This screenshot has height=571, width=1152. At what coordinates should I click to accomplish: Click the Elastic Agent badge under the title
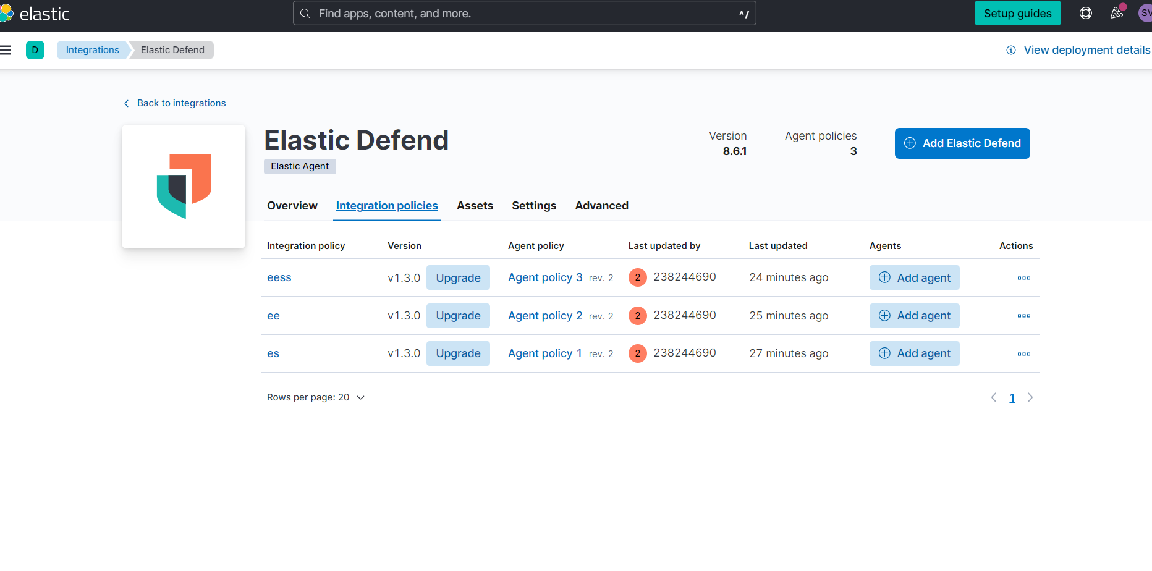299,166
